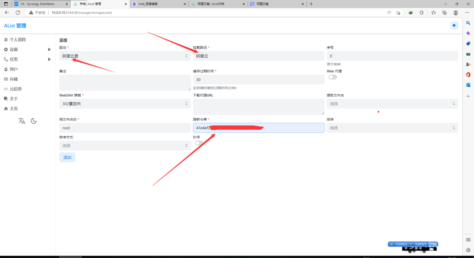Open the Tools briefcase sidebar icon
This screenshot has width=474, height=258.
click(468, 54)
